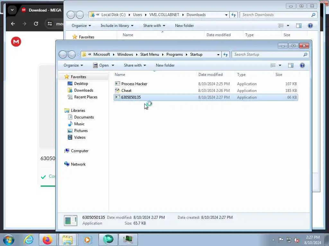Expand the Open button dropdown arrow

click(113, 65)
